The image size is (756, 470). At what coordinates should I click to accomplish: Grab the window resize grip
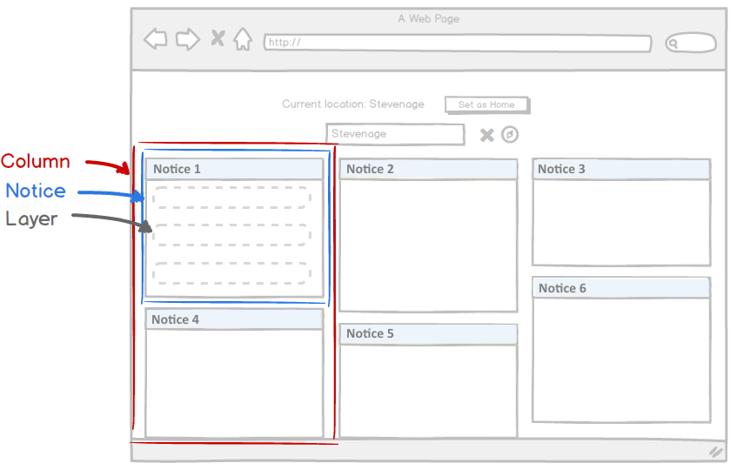[x=715, y=452]
